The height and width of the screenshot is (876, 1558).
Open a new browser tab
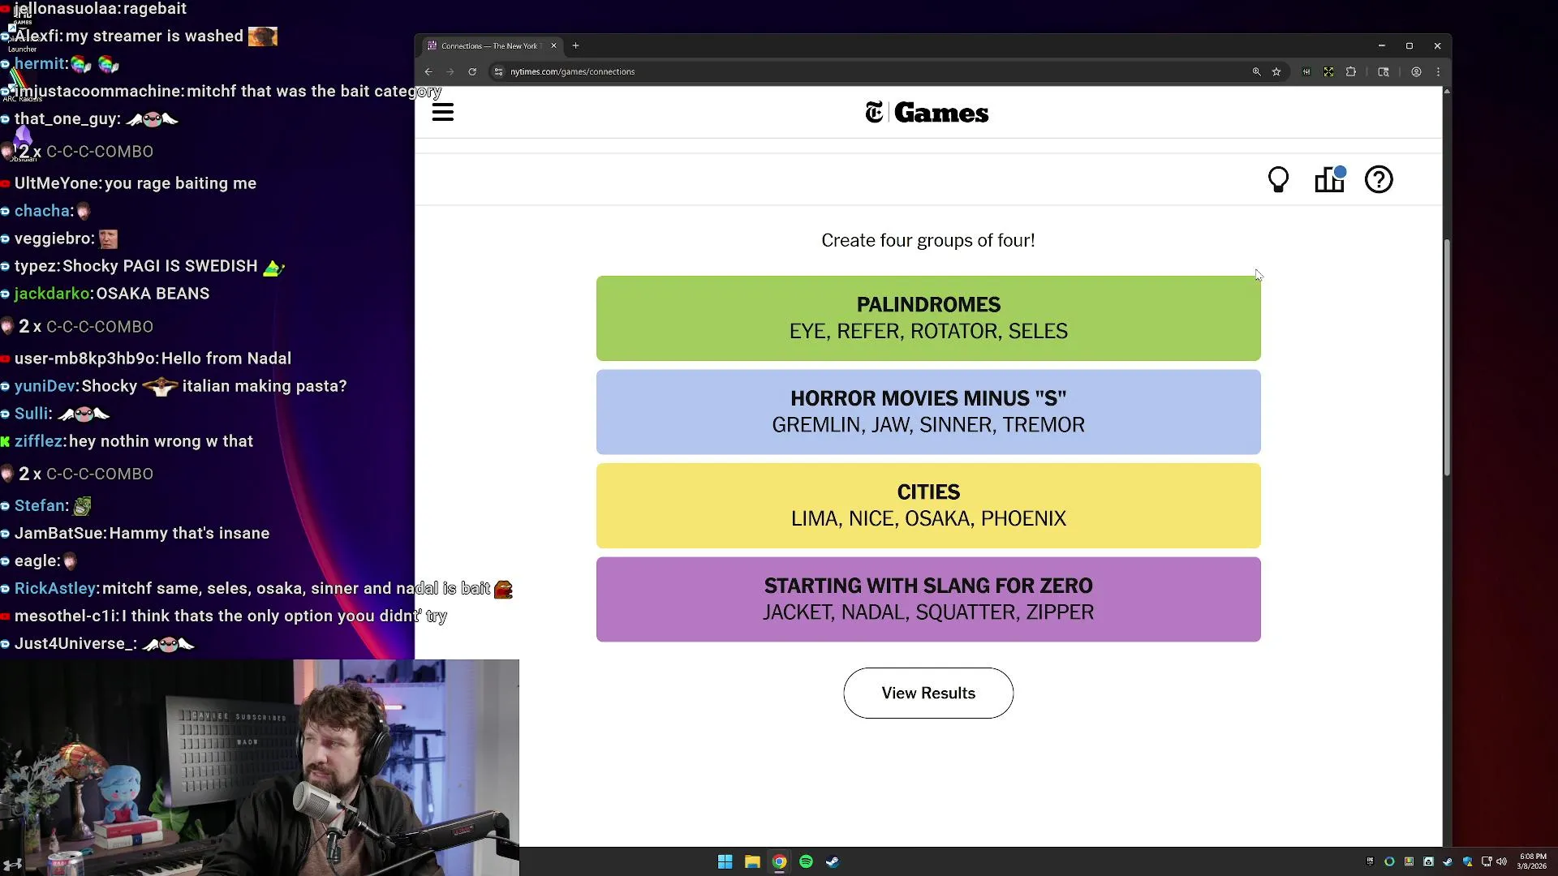575,45
